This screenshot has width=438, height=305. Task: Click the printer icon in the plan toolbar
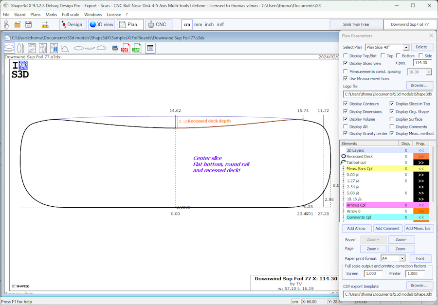point(115,48)
